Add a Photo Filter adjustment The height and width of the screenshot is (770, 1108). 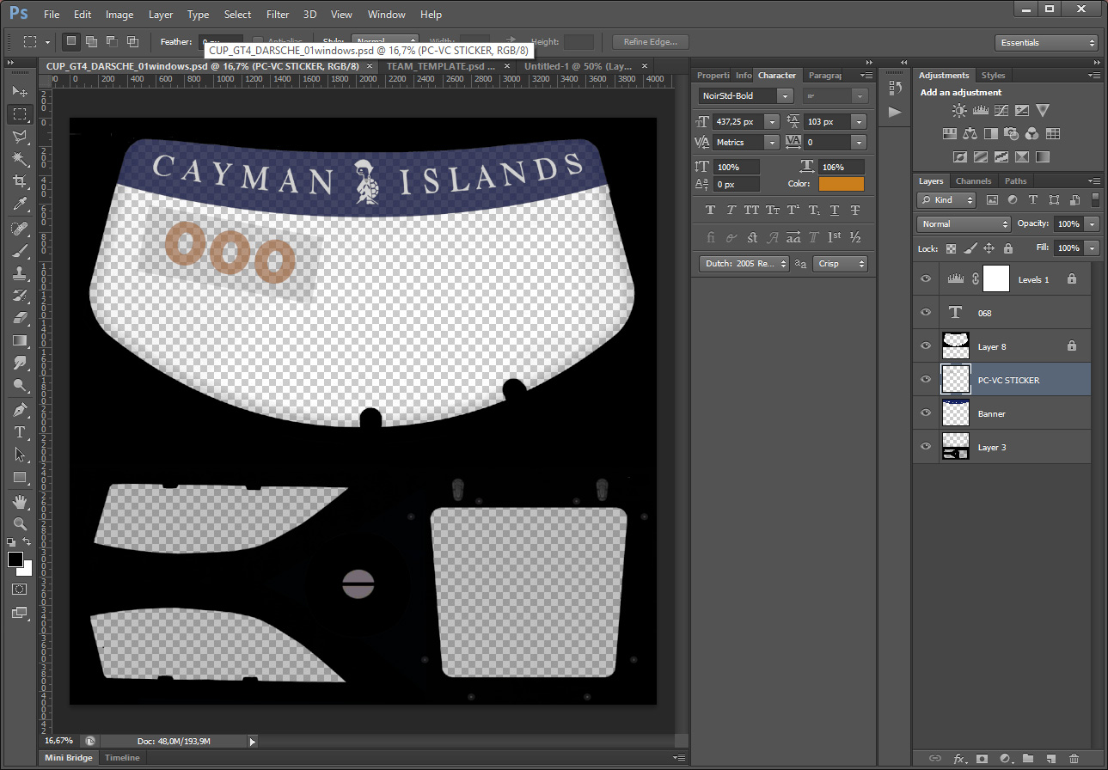1012,134
